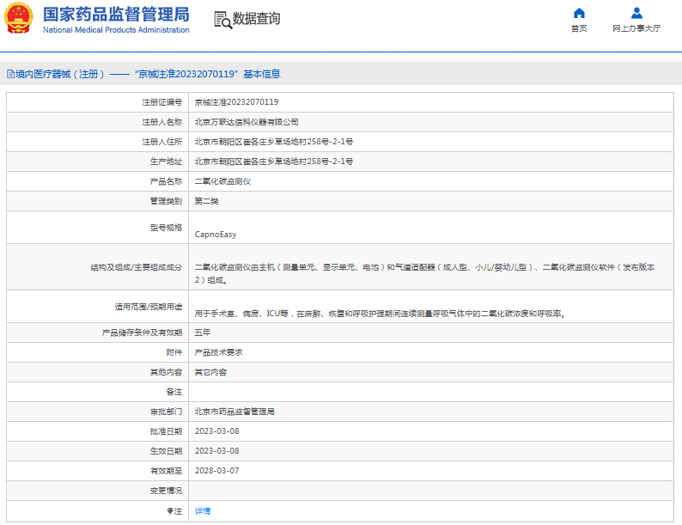Screen dimensions: 682x525
Task: Click 产品技术要求 attachment value
Action: (219, 352)
